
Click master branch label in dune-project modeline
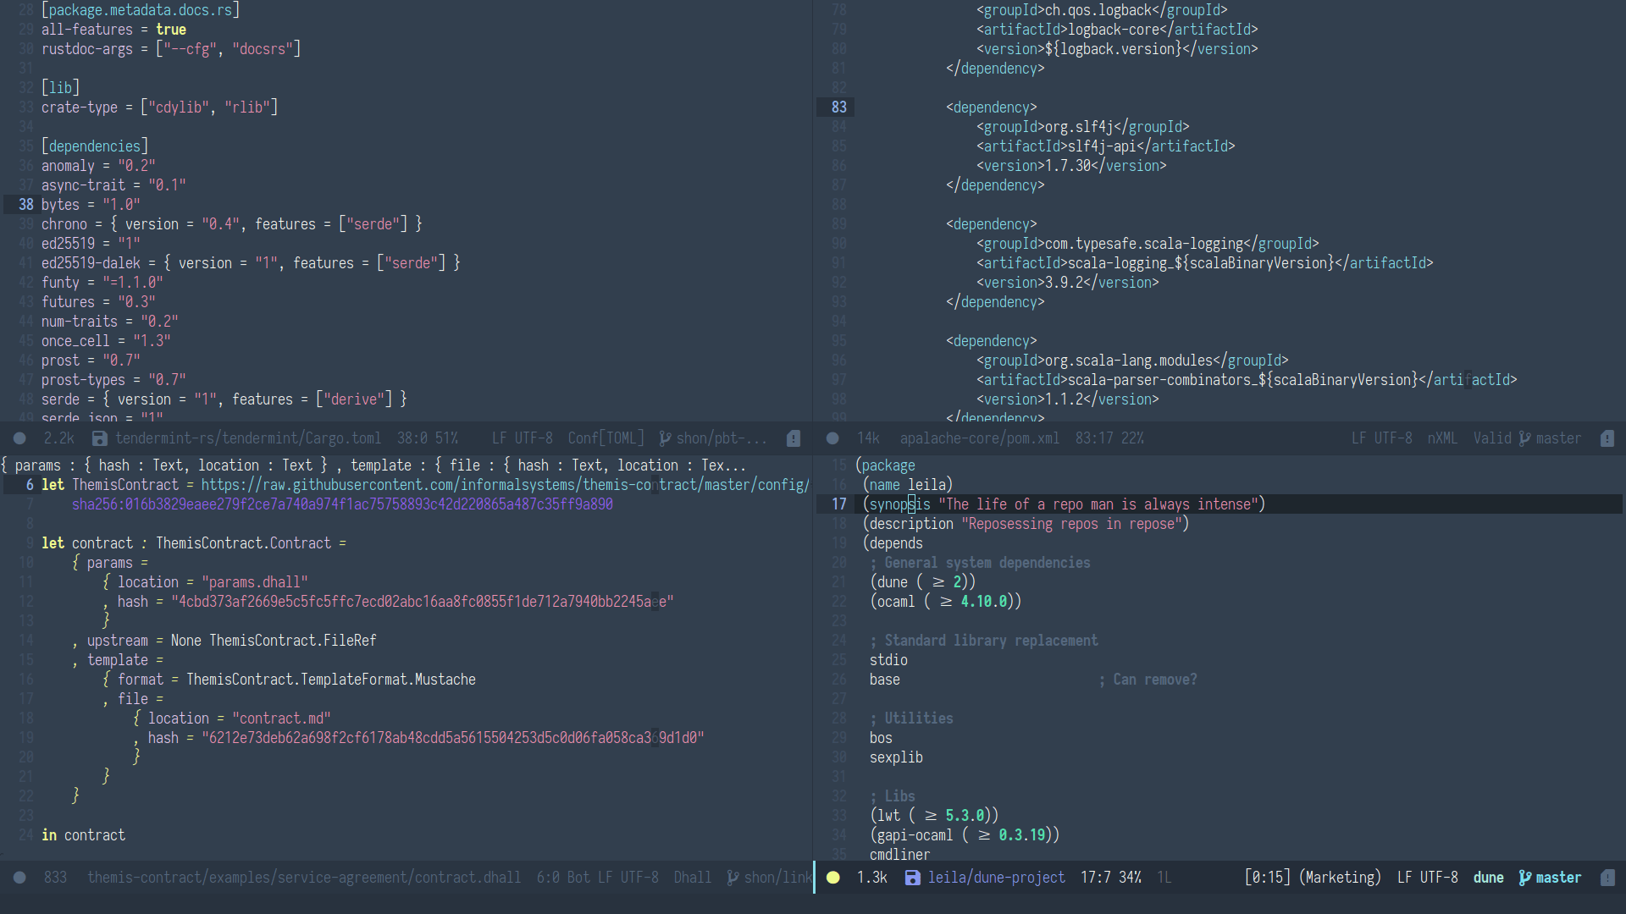point(1558,878)
